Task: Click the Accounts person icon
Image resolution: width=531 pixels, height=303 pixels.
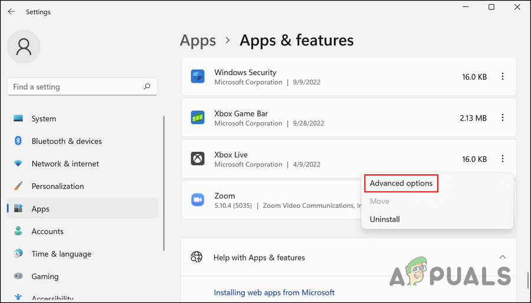Action: (x=18, y=231)
